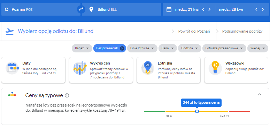Open departure date niedz., 21 kwi
This screenshot has height=127, width=270.
(187, 9)
